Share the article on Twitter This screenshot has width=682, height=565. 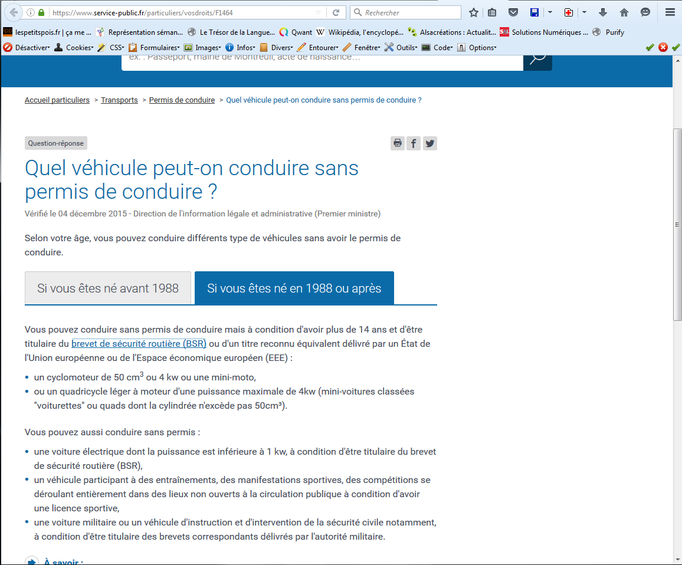tap(429, 143)
